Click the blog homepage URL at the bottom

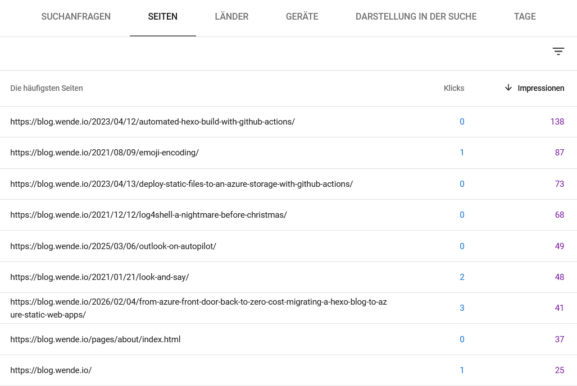[x=51, y=370]
